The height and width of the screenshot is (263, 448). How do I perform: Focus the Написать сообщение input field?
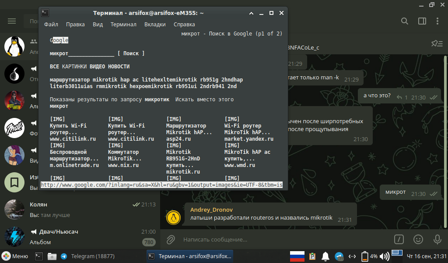tap(286, 239)
